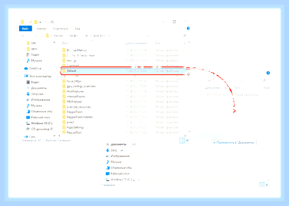Select the CD дисковод drive in the sidebar

click(40, 129)
